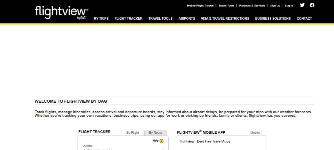Screen dimensions: 334x150
Task: Click the Airline field label
Action: 88,146
